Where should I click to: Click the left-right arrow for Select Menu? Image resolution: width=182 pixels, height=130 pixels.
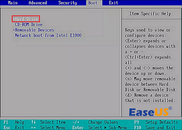33,127
